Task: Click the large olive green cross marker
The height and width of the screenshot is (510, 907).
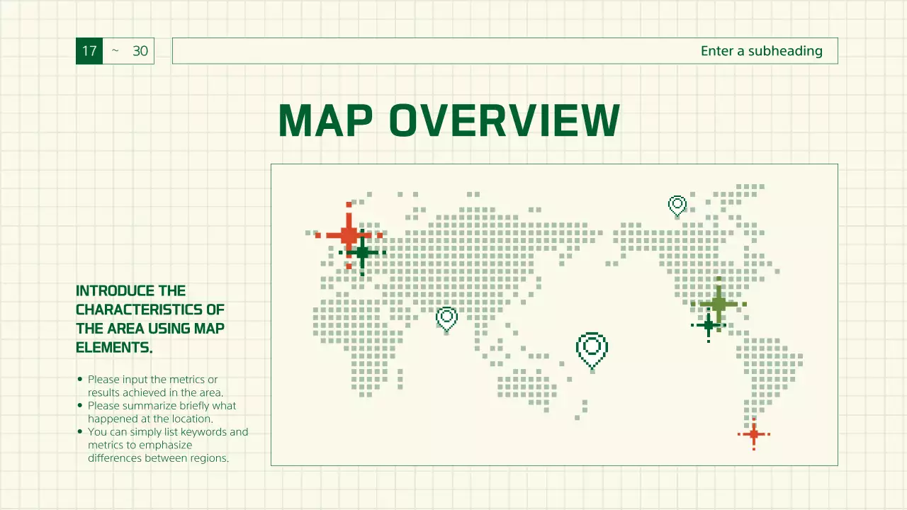Action: [719, 304]
